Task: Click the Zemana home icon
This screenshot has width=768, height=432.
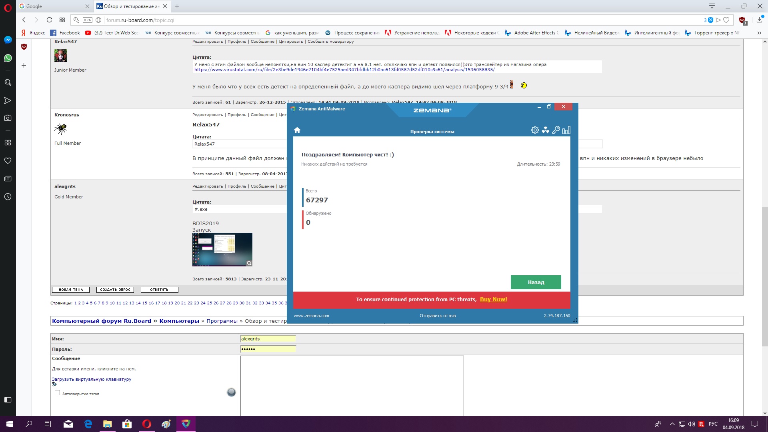Action: [297, 130]
